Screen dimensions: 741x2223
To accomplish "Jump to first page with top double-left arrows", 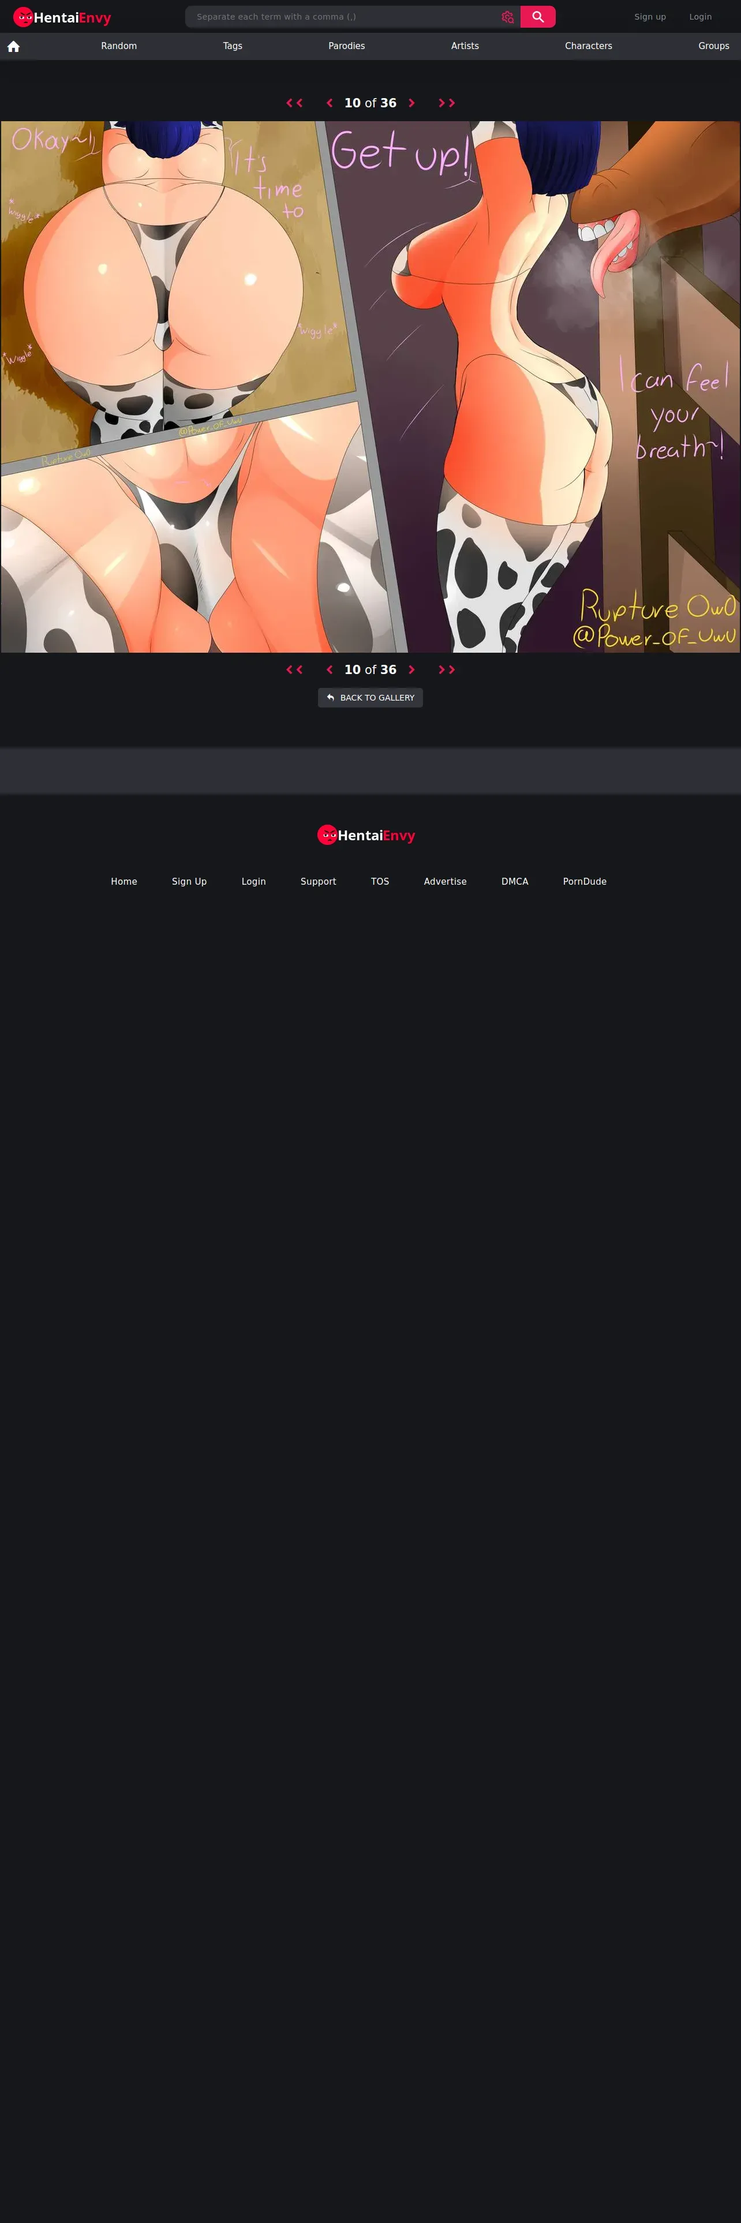I will (294, 103).
